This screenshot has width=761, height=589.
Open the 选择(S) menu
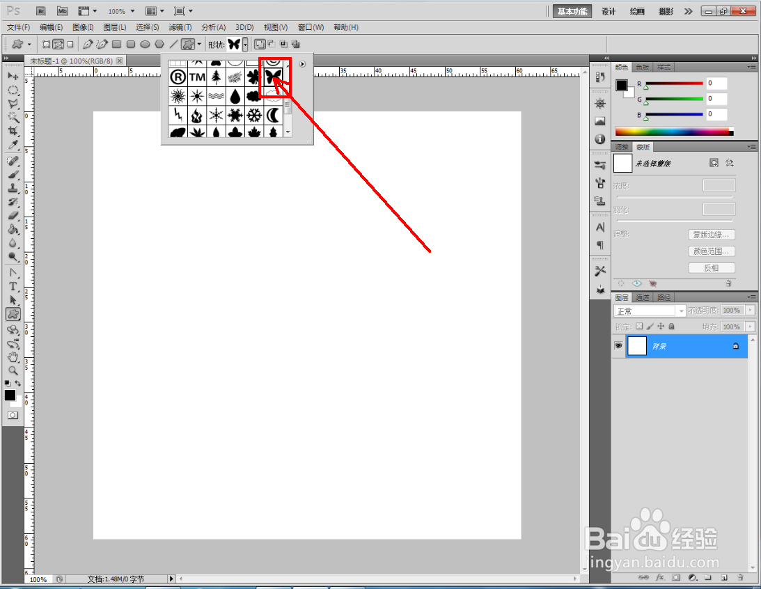pos(147,27)
